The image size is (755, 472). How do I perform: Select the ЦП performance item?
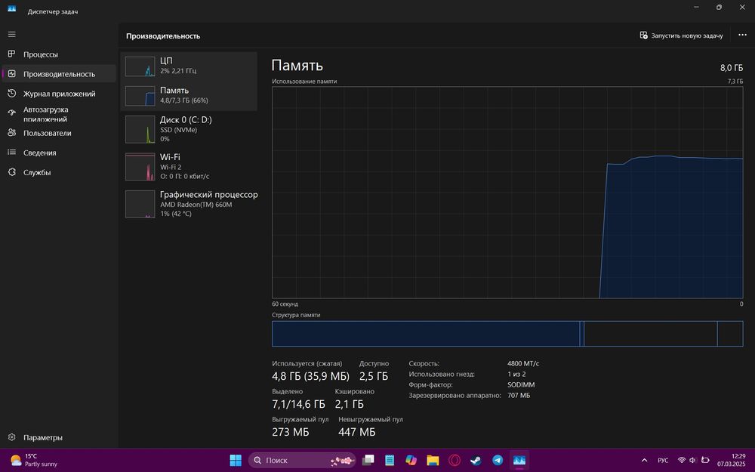click(189, 66)
